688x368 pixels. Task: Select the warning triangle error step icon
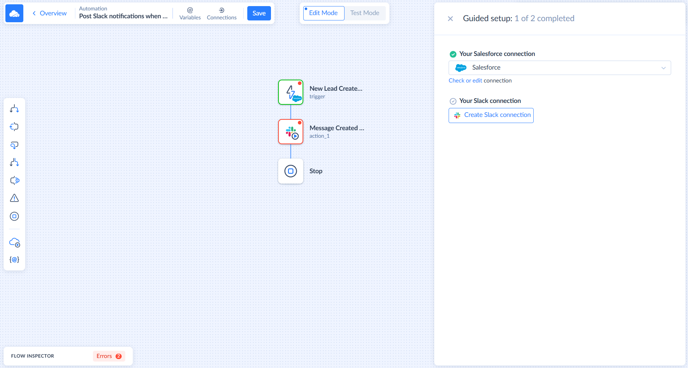(x=14, y=198)
